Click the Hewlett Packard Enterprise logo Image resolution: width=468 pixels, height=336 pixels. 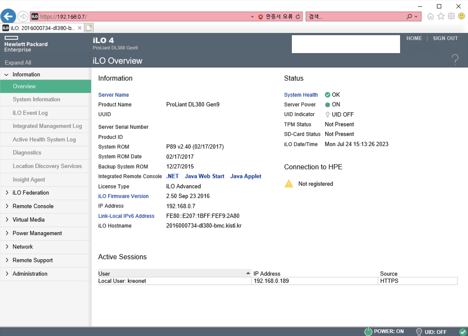pos(26,44)
